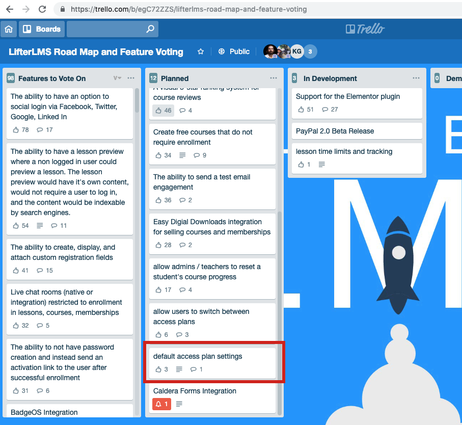Open Trello home via house icon
The height and width of the screenshot is (425, 462).
[9, 29]
